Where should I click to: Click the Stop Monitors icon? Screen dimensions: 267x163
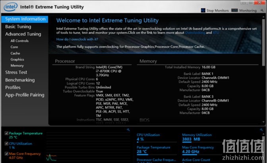(x=203, y=10)
